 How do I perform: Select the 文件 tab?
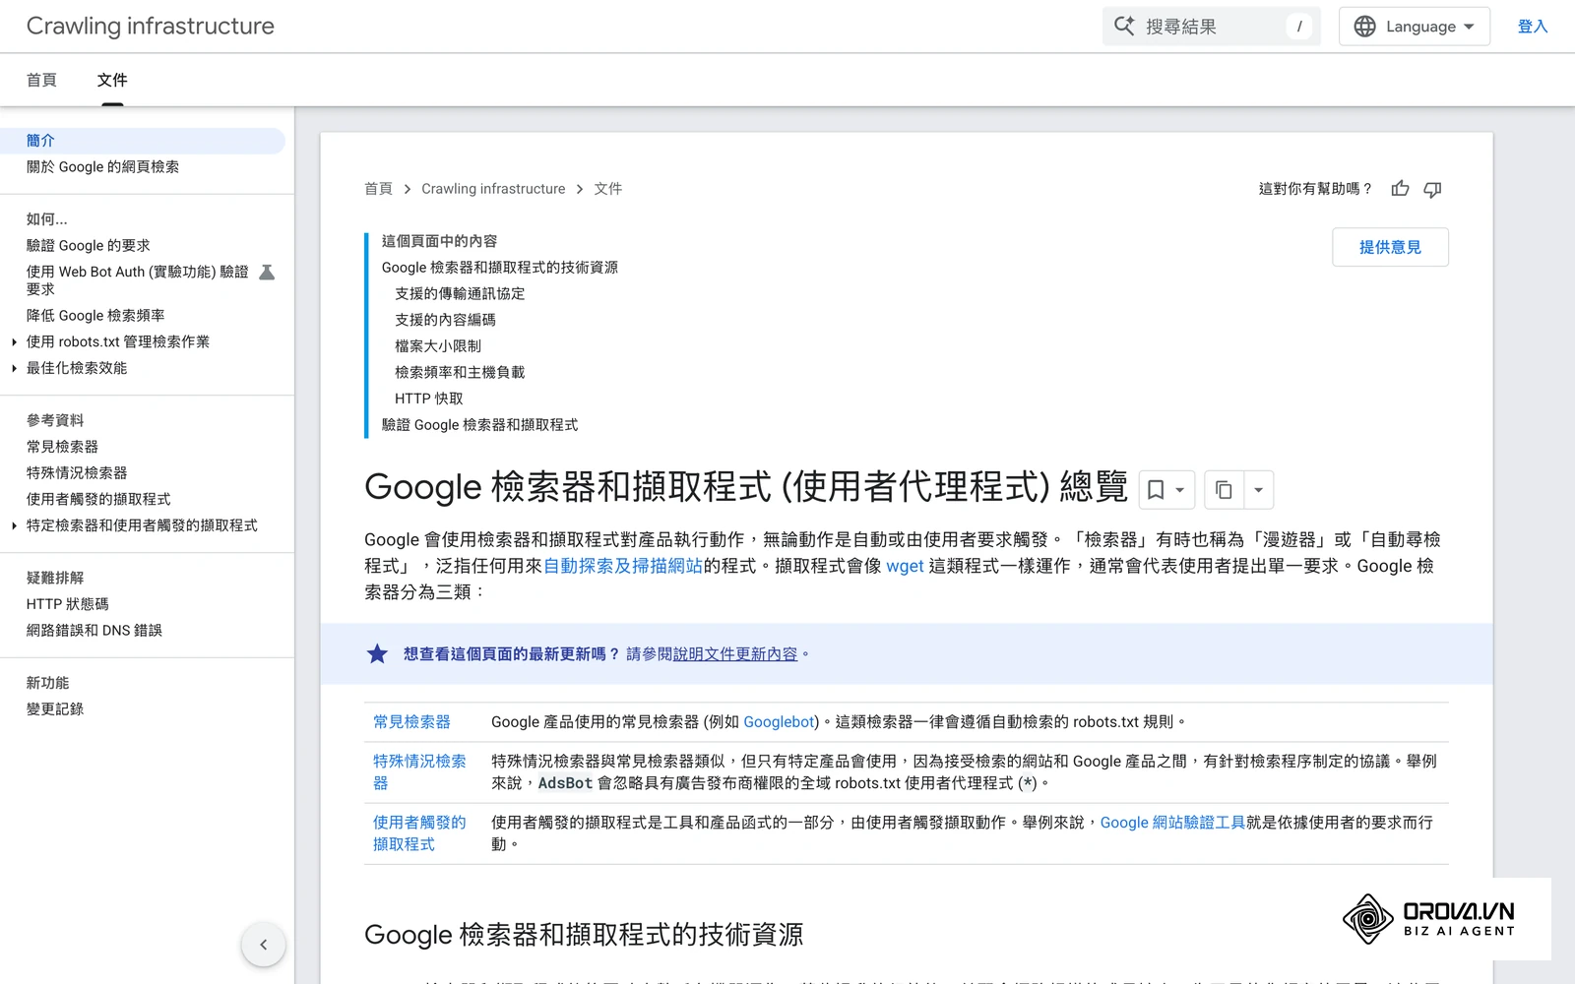(x=112, y=80)
